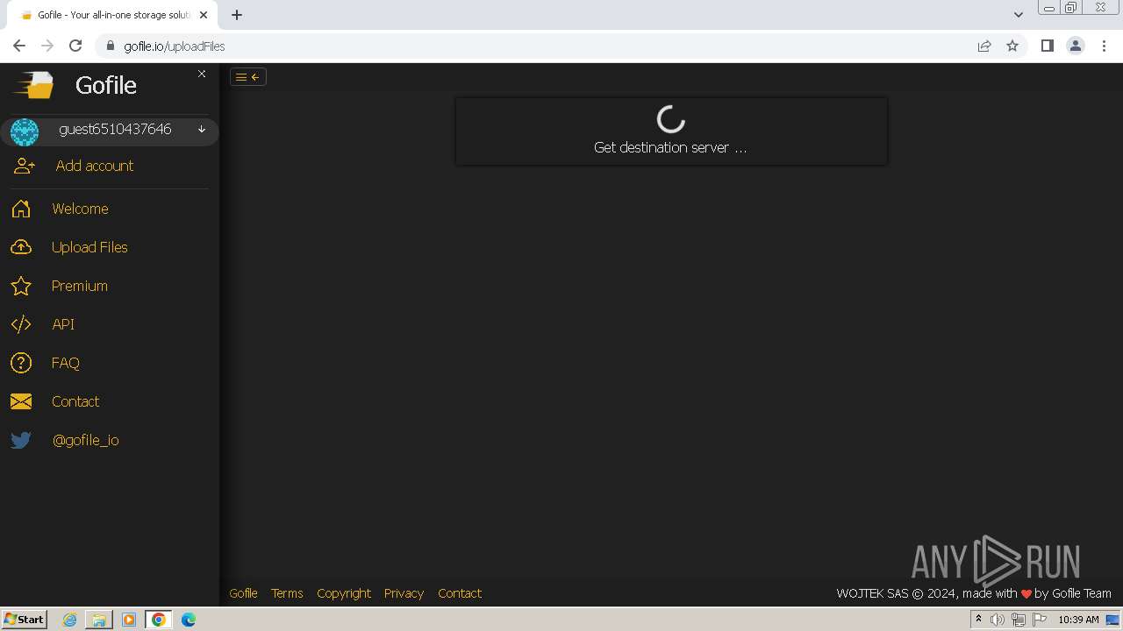Image resolution: width=1123 pixels, height=631 pixels.
Task: Click the Get destination server loading spinner
Action: (x=671, y=119)
